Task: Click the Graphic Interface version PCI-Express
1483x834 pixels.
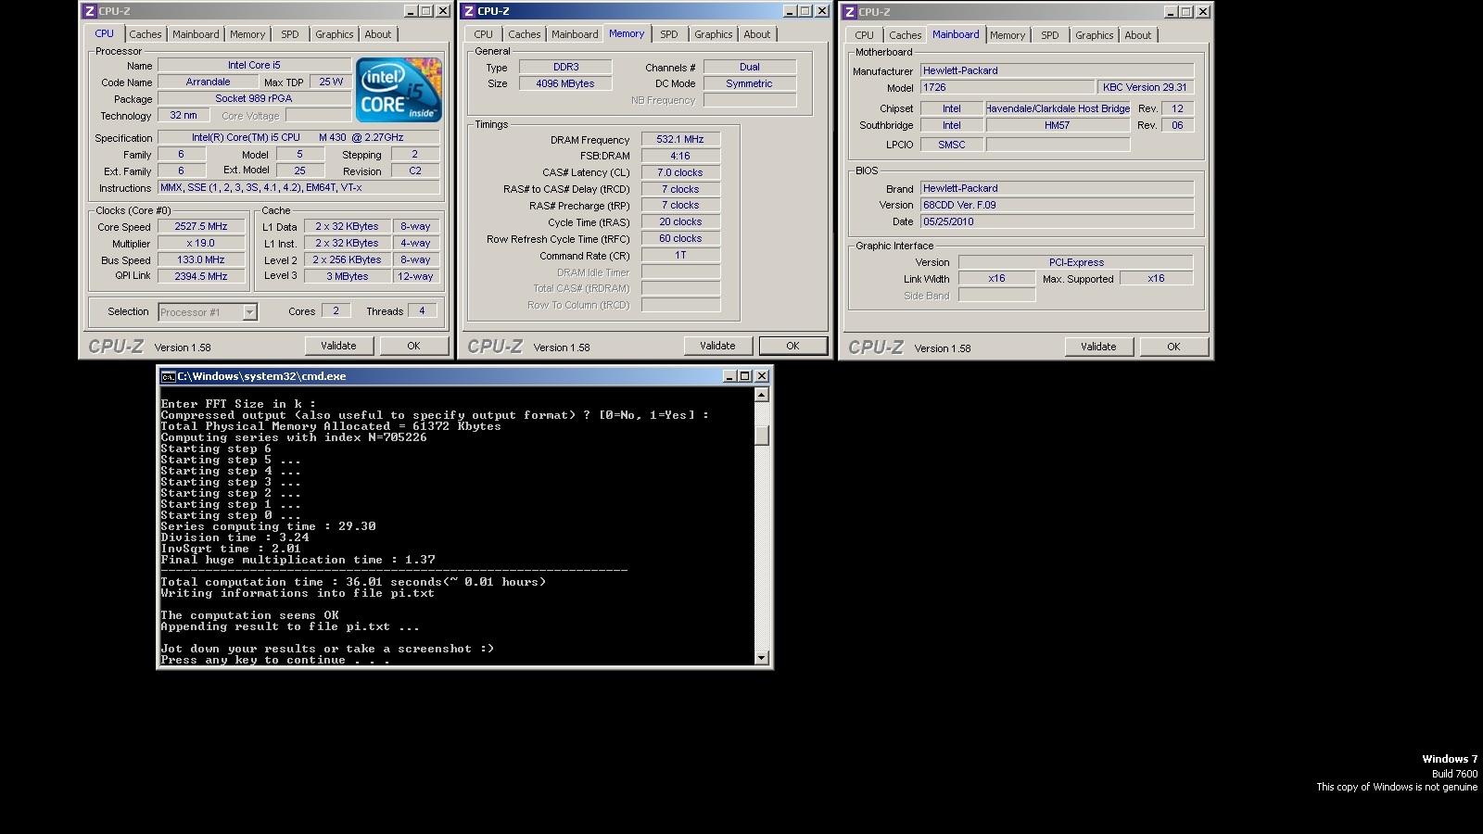Action: pyautogui.click(x=1075, y=262)
